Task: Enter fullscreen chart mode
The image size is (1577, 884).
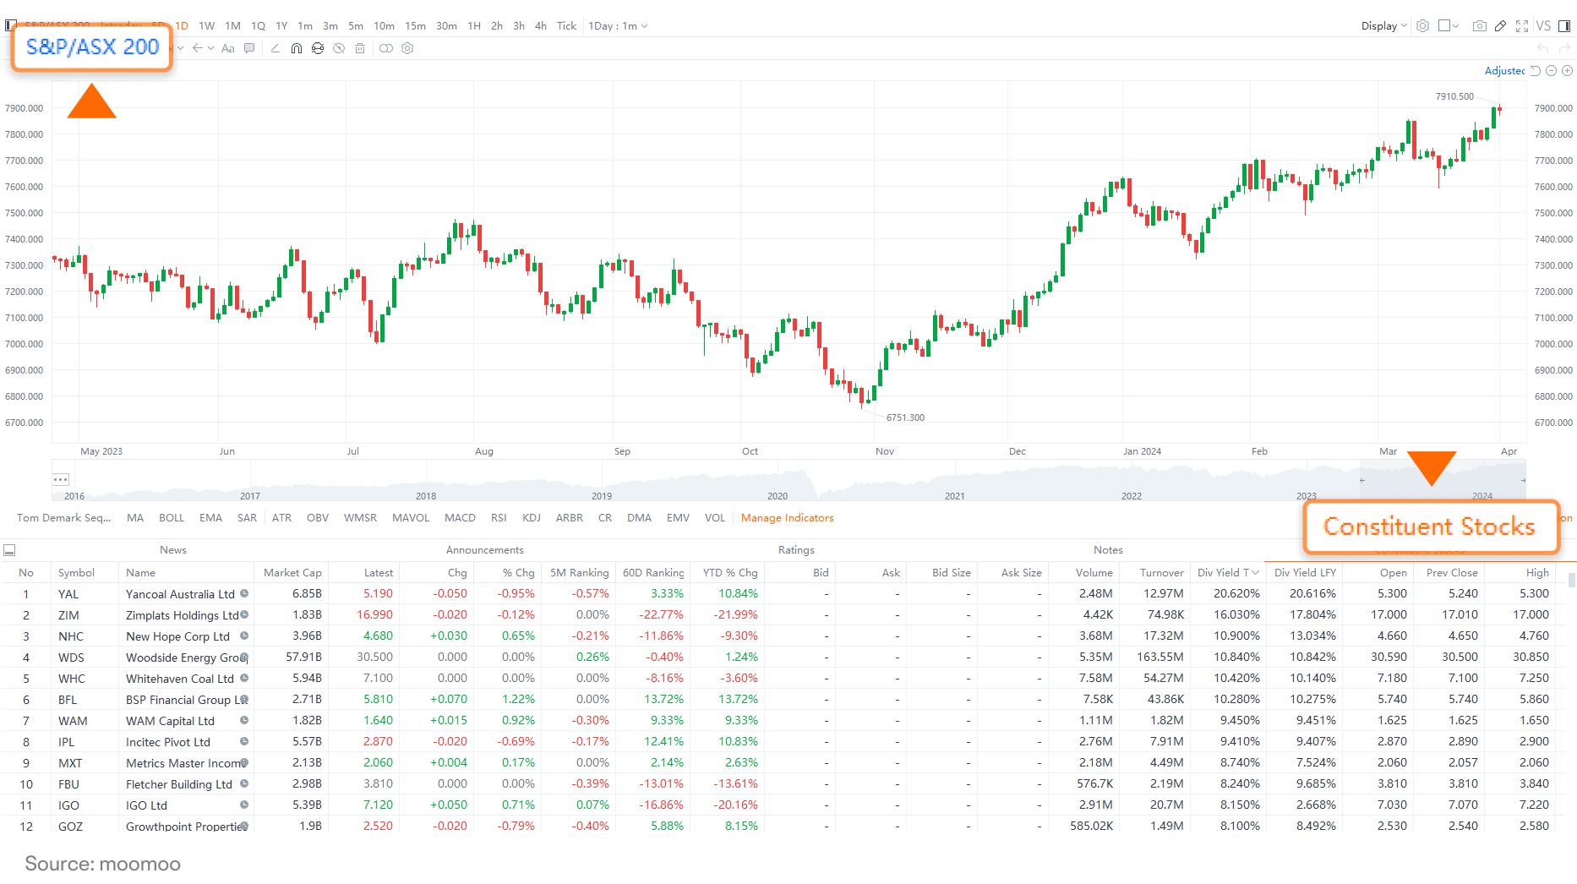Action: 1522,26
